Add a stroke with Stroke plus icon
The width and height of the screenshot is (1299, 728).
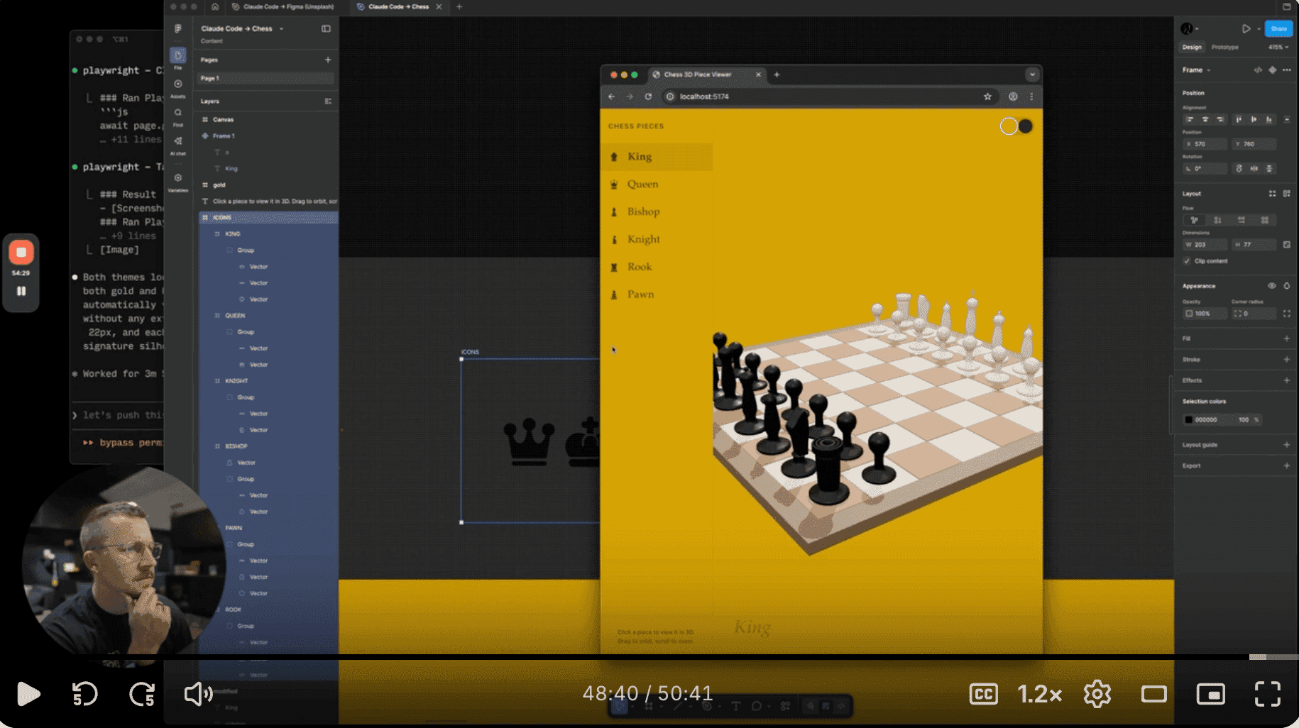click(x=1286, y=359)
